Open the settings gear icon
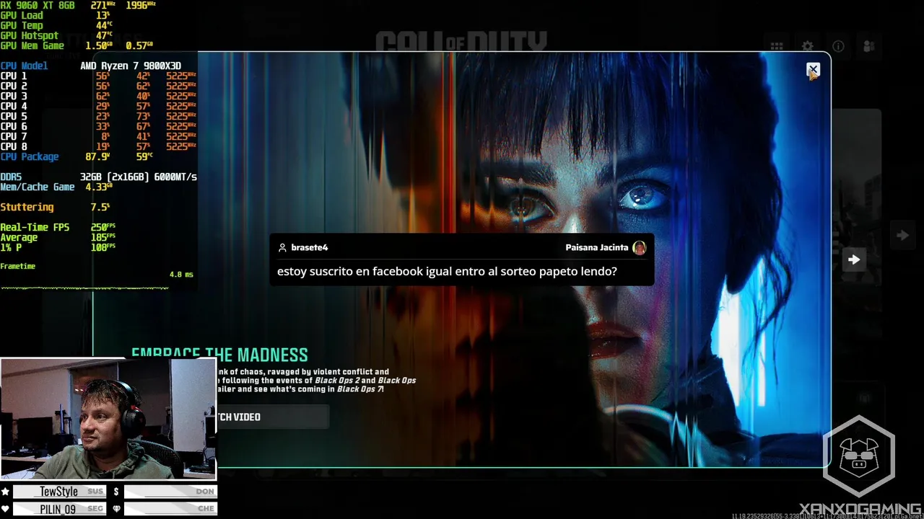This screenshot has width=924, height=519. tap(808, 47)
